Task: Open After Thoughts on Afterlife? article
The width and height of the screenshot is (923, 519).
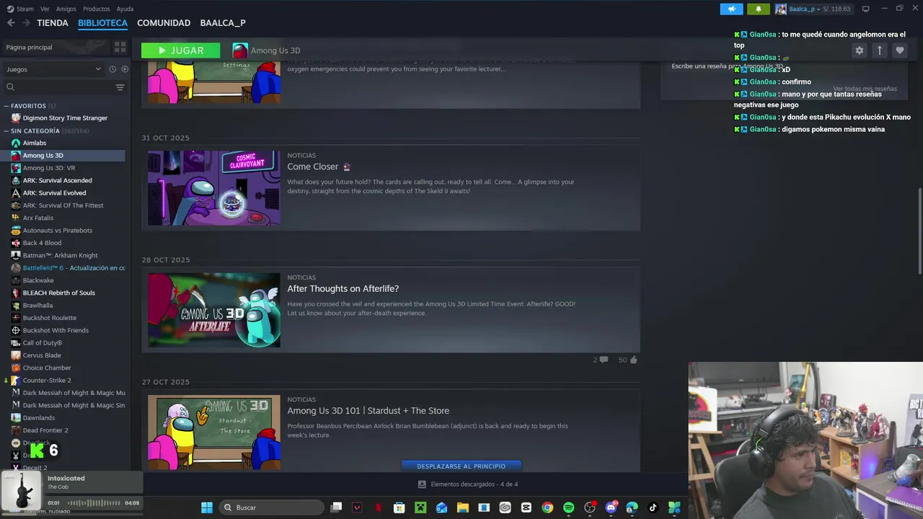Action: point(343,288)
